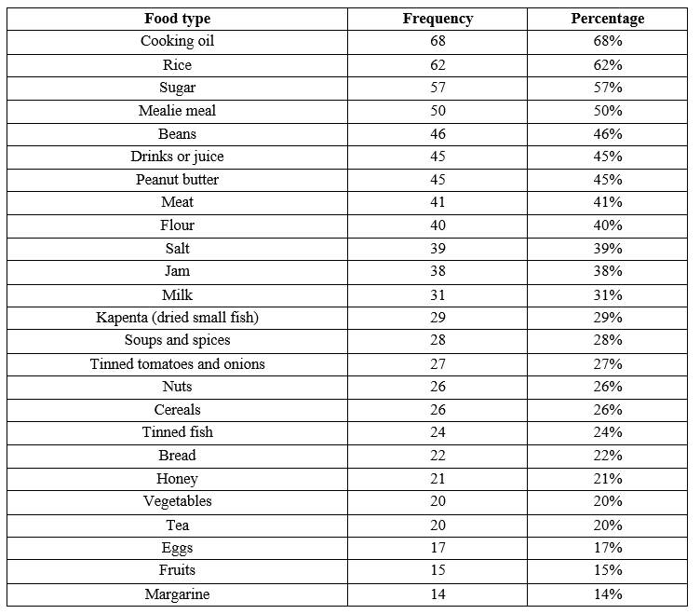This screenshot has width=700, height=614.
Task: Click the Margarine cell
Action: [x=177, y=594]
